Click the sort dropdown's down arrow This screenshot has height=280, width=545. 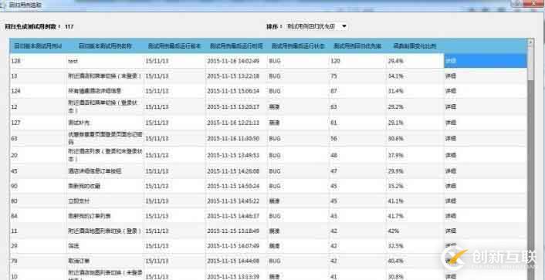tap(344, 26)
